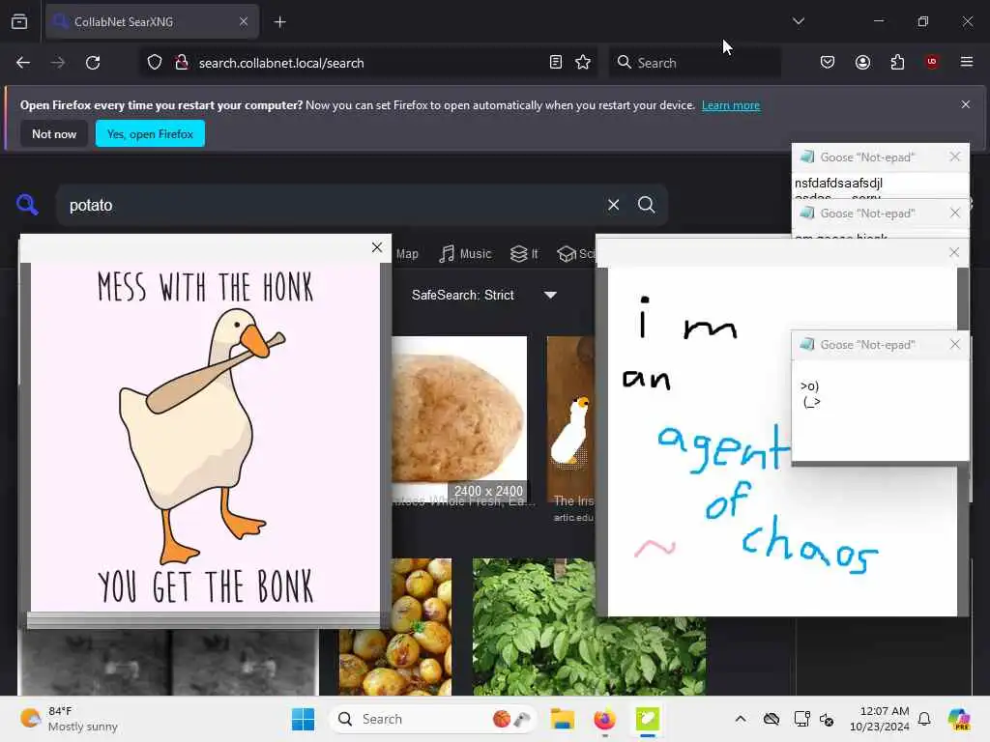Click Yes, open Firefox button
Viewport: 990px width, 742px height.
pyautogui.click(x=150, y=133)
